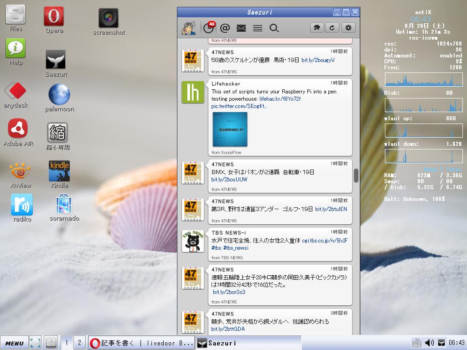Click the 47NEWS avatar on the スケルトン tweet
This screenshot has width=467, height=350.
tap(193, 61)
